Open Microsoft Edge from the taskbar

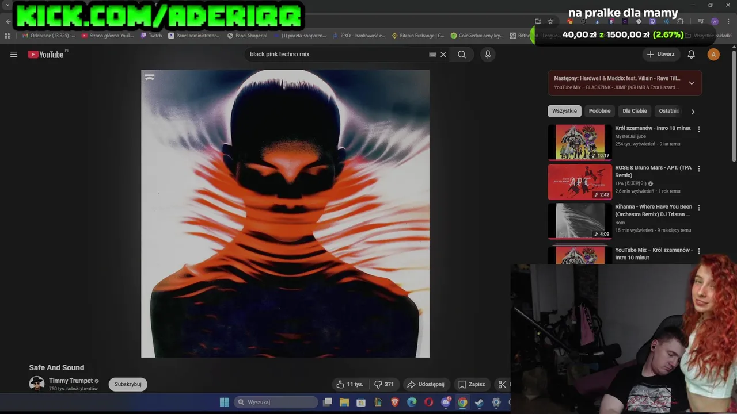[412, 402]
